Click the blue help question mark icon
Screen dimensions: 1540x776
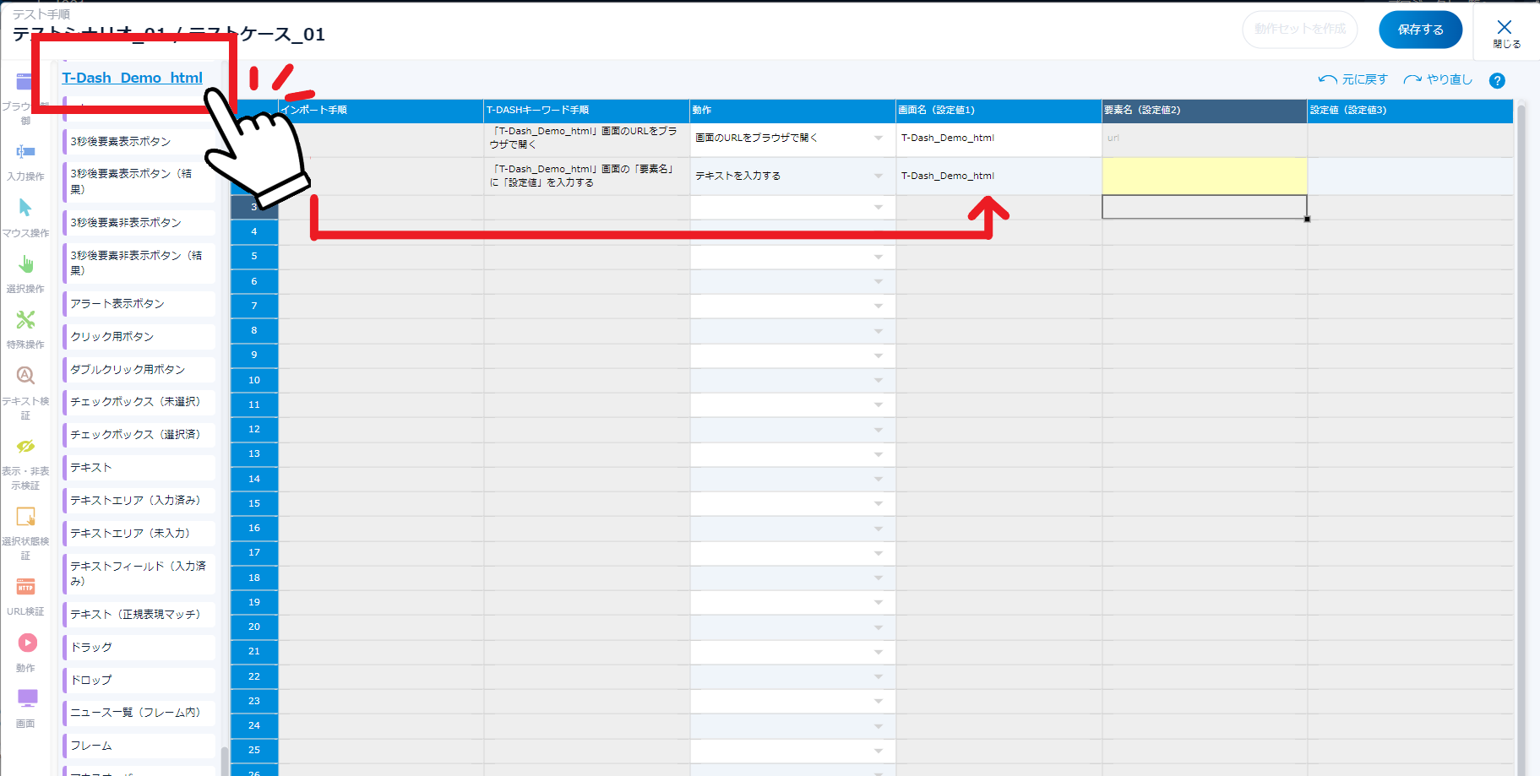pos(1497,81)
